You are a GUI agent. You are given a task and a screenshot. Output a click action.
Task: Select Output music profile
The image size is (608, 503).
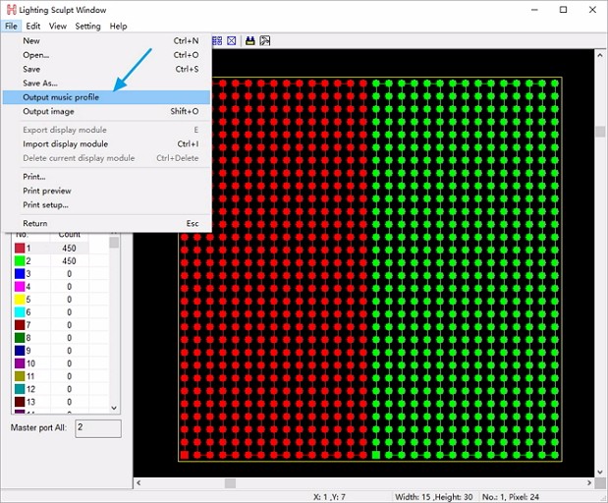click(106, 97)
